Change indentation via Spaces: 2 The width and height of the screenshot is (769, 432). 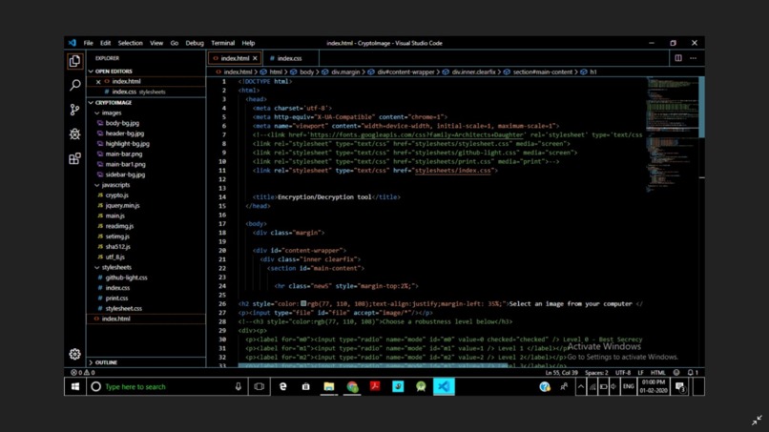(596, 373)
